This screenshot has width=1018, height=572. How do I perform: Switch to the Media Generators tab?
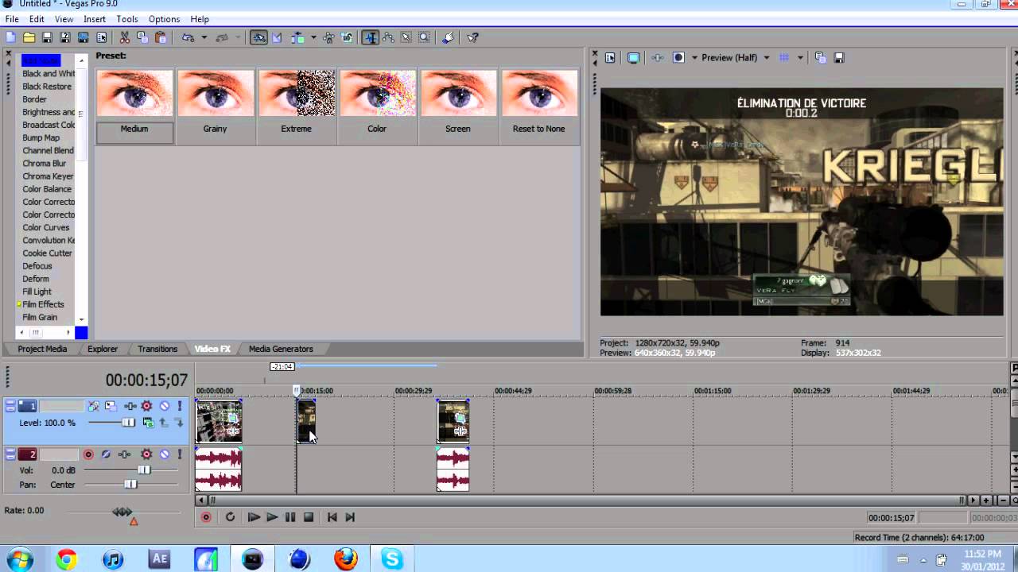(281, 349)
